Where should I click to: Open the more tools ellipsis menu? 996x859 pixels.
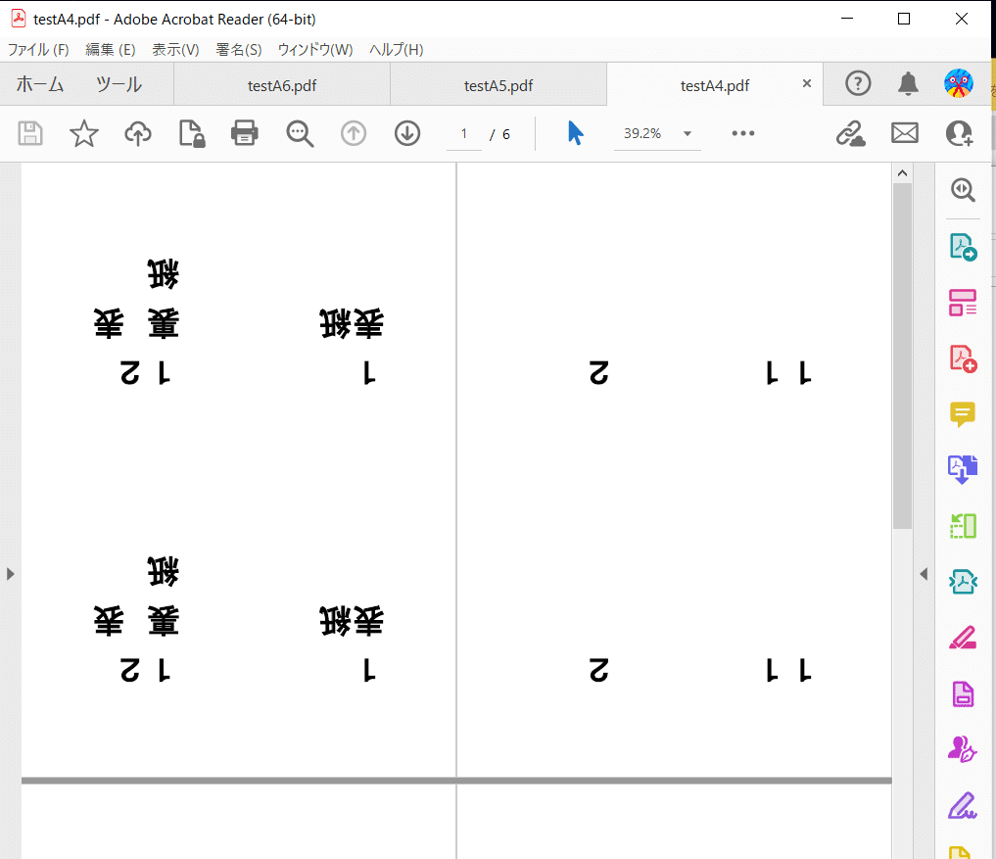(x=742, y=133)
